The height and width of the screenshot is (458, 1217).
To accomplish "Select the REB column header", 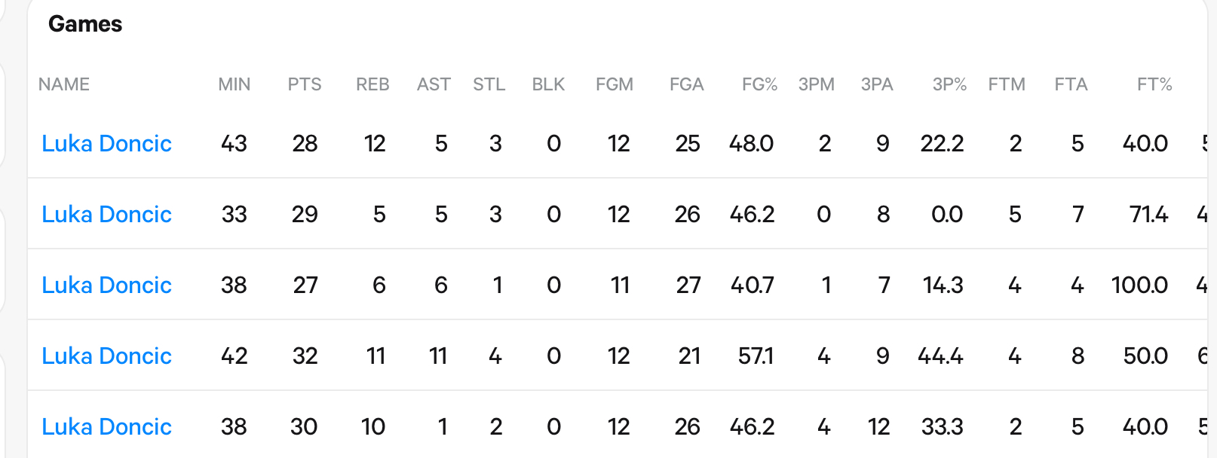I will coord(372,84).
